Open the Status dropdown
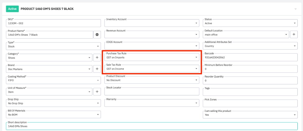The height and width of the screenshot is (131, 303). pos(250,23)
